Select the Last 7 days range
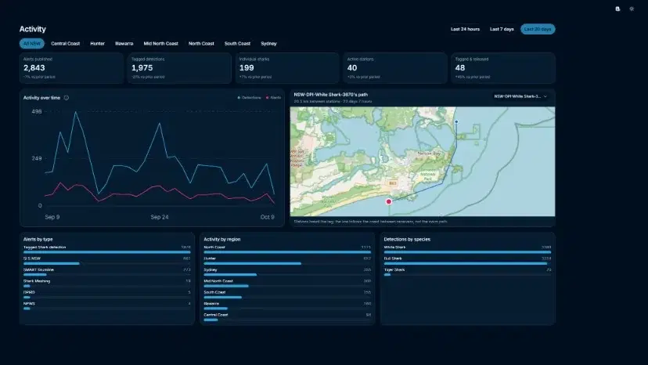The width and height of the screenshot is (648, 365). click(x=502, y=30)
